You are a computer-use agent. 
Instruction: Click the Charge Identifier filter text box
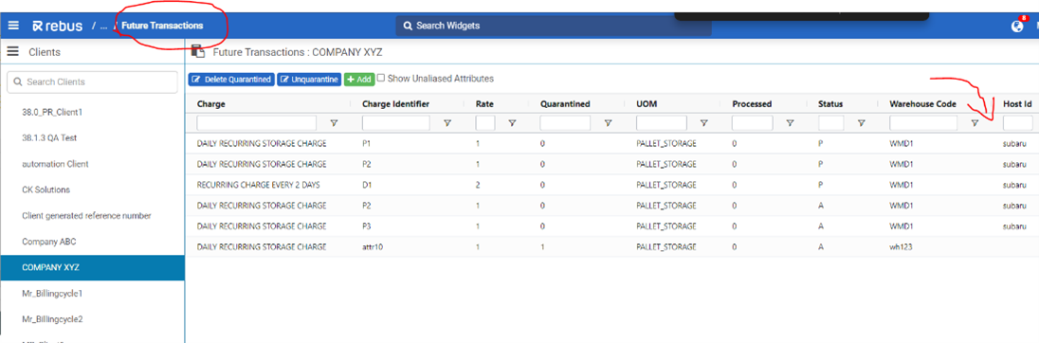(x=396, y=123)
